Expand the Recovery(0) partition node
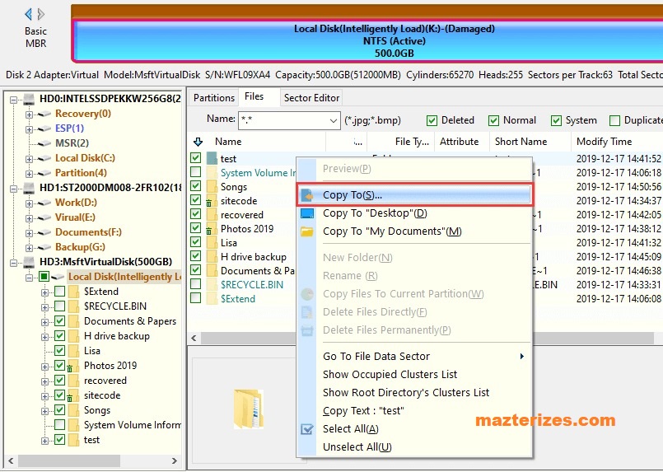 point(29,114)
